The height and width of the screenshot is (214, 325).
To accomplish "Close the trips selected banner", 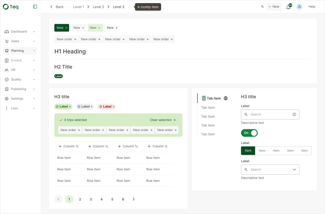I will (x=175, y=120).
